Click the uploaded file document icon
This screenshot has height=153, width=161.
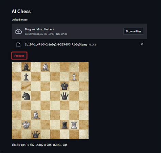18,45
